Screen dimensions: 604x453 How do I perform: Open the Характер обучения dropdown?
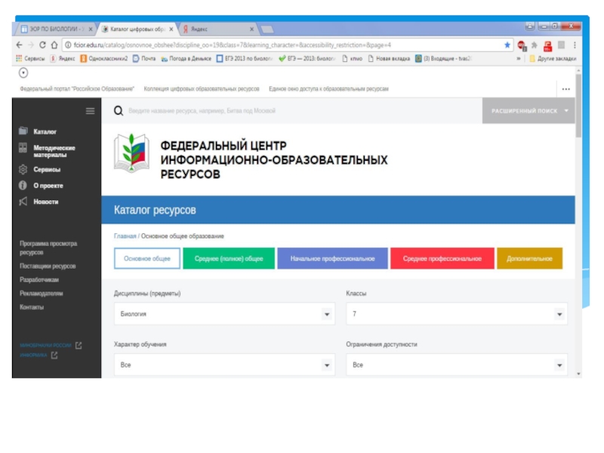(224, 365)
